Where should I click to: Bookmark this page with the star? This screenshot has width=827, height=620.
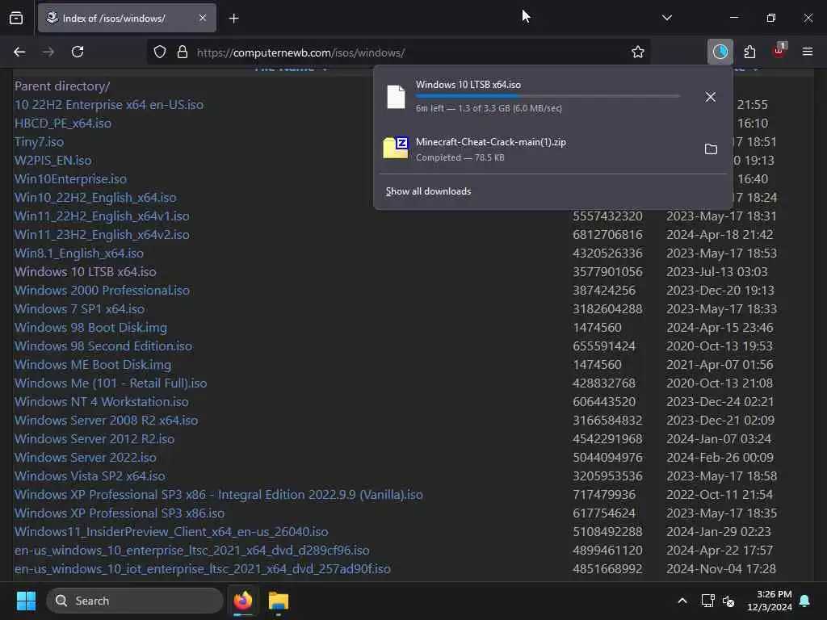pyautogui.click(x=638, y=52)
